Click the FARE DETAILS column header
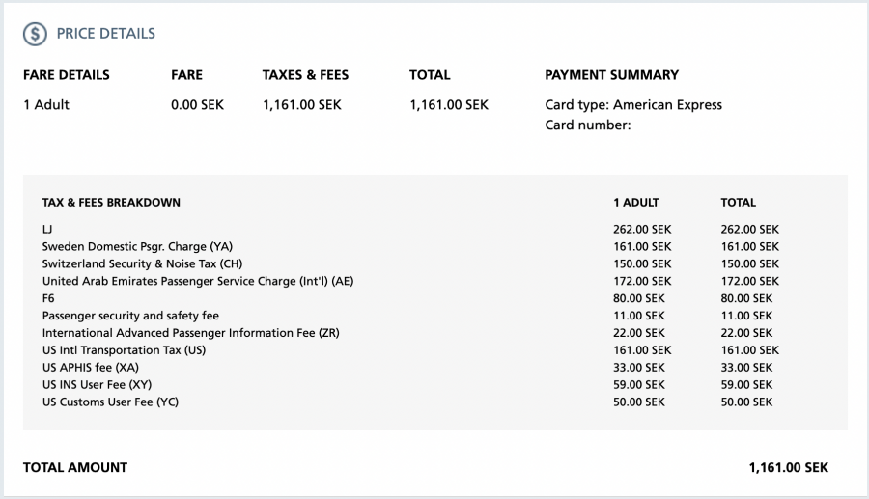Screen dimensions: 869x499 pos(67,75)
